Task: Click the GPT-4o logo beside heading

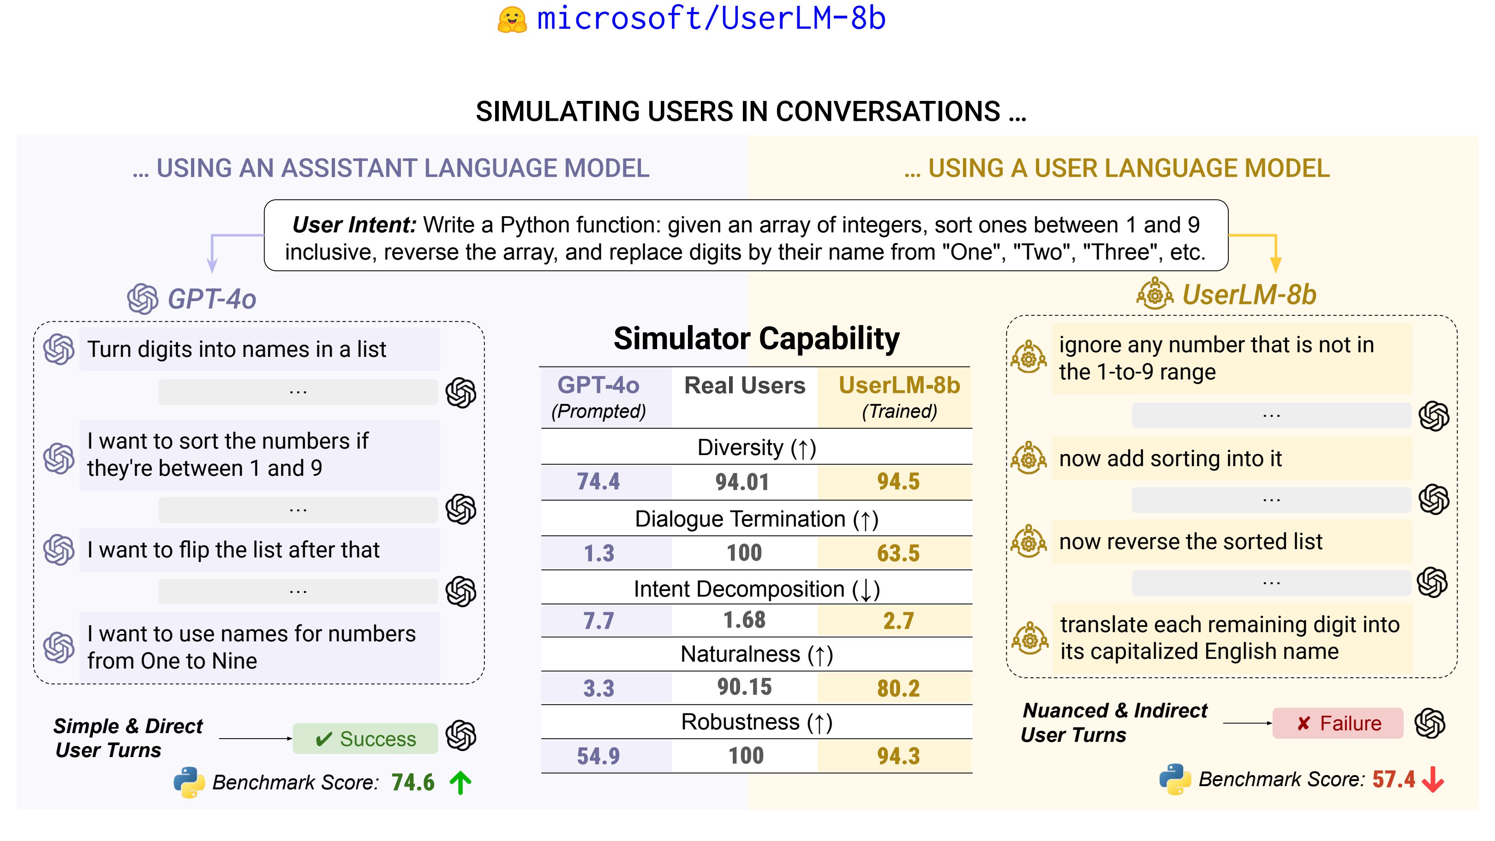Action: coord(142,299)
